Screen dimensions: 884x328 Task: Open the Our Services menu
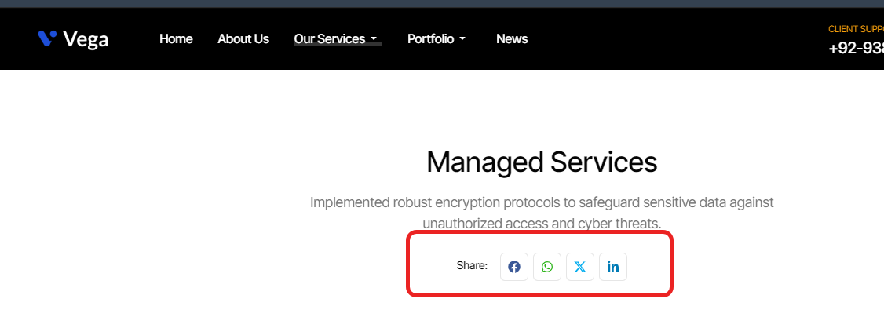tap(329, 38)
